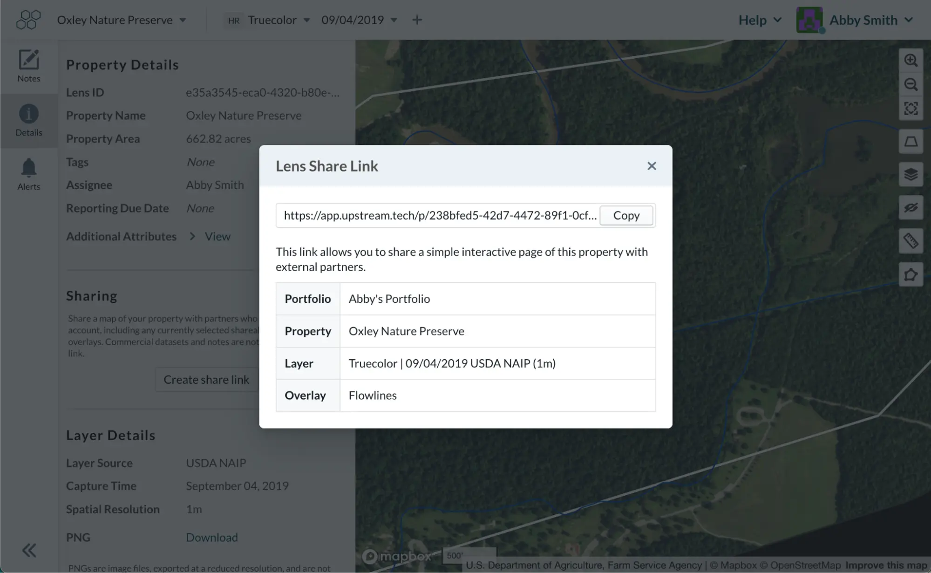This screenshot has height=573, width=931.
Task: Click the Lens Share Link dialog title
Action: [327, 166]
